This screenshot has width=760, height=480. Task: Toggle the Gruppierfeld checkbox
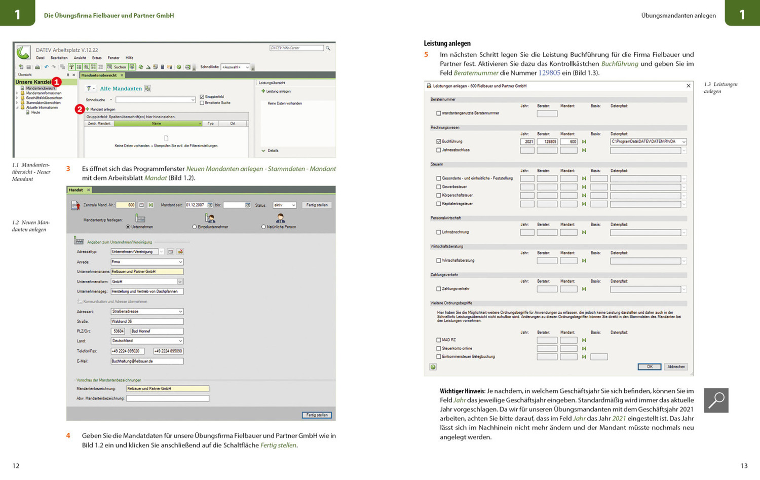pyautogui.click(x=202, y=97)
